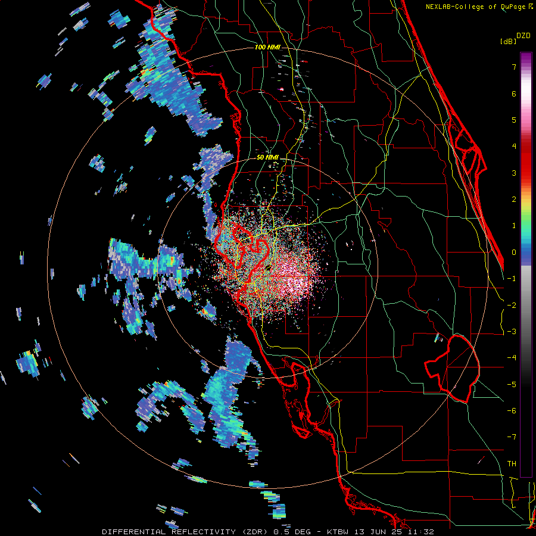Click the -3 value on color scale

tap(512, 332)
